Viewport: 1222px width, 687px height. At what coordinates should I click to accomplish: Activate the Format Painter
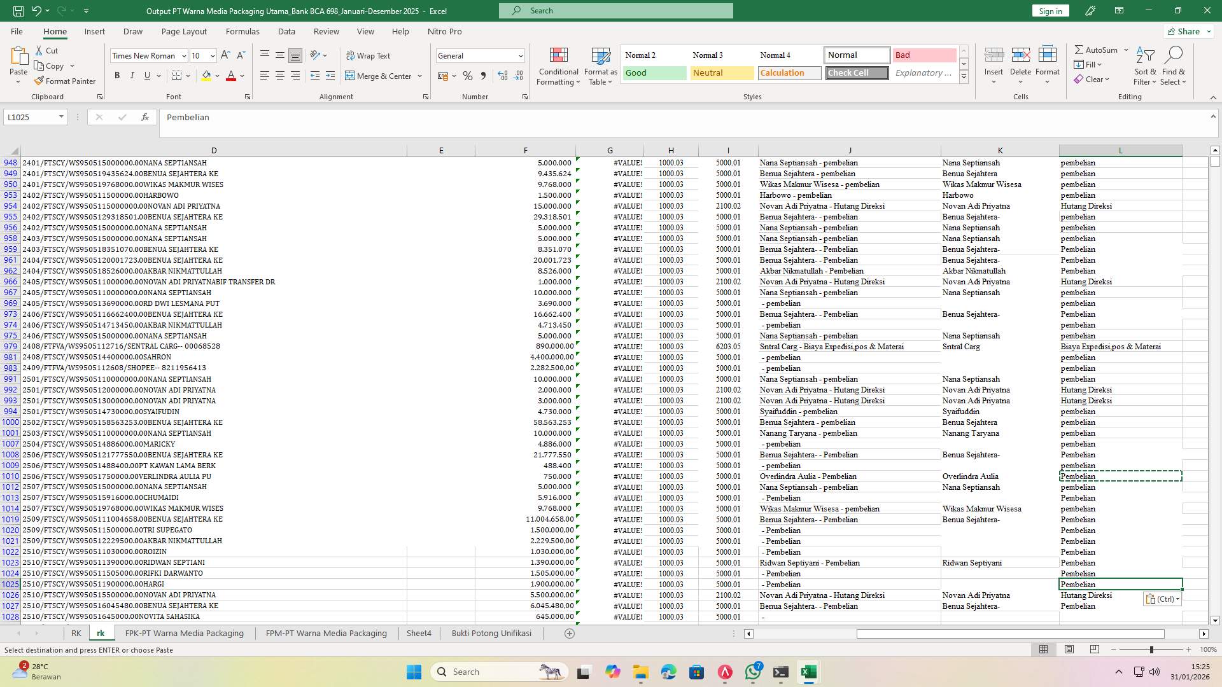pos(65,81)
